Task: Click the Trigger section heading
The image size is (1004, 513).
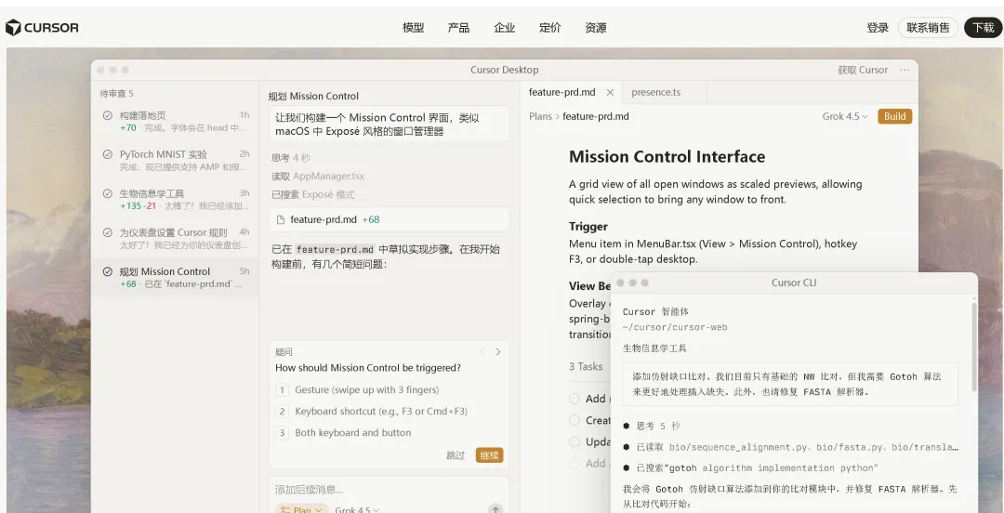Action: point(588,226)
